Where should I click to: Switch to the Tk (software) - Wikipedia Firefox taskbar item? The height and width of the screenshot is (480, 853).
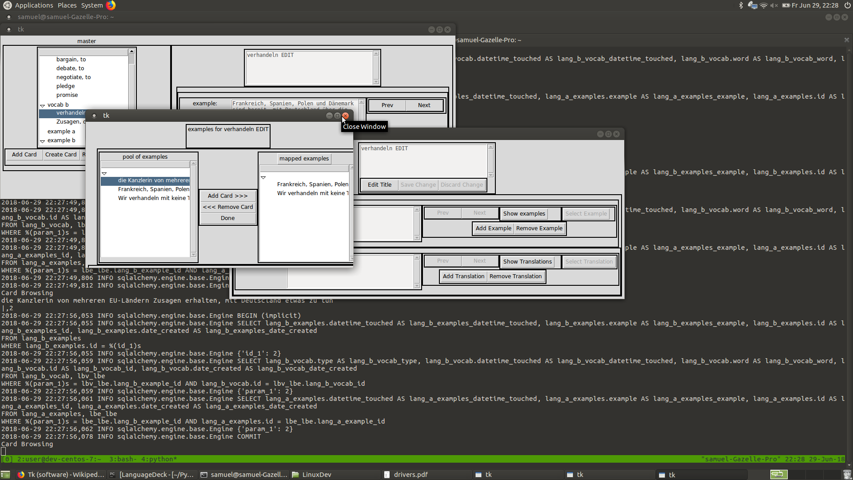pyautogui.click(x=61, y=475)
